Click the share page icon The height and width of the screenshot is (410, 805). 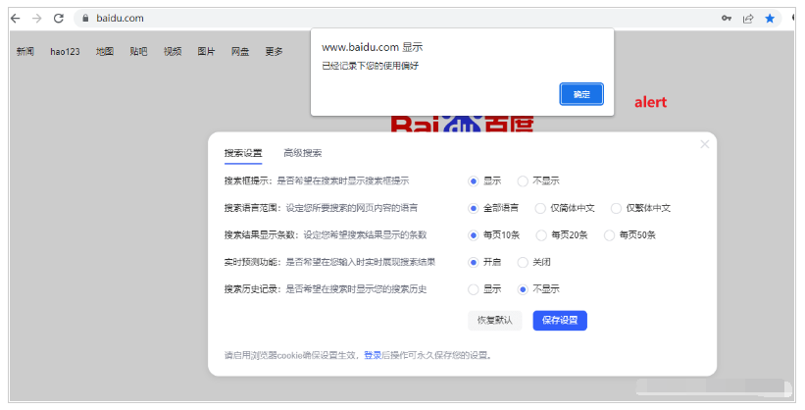tap(748, 19)
